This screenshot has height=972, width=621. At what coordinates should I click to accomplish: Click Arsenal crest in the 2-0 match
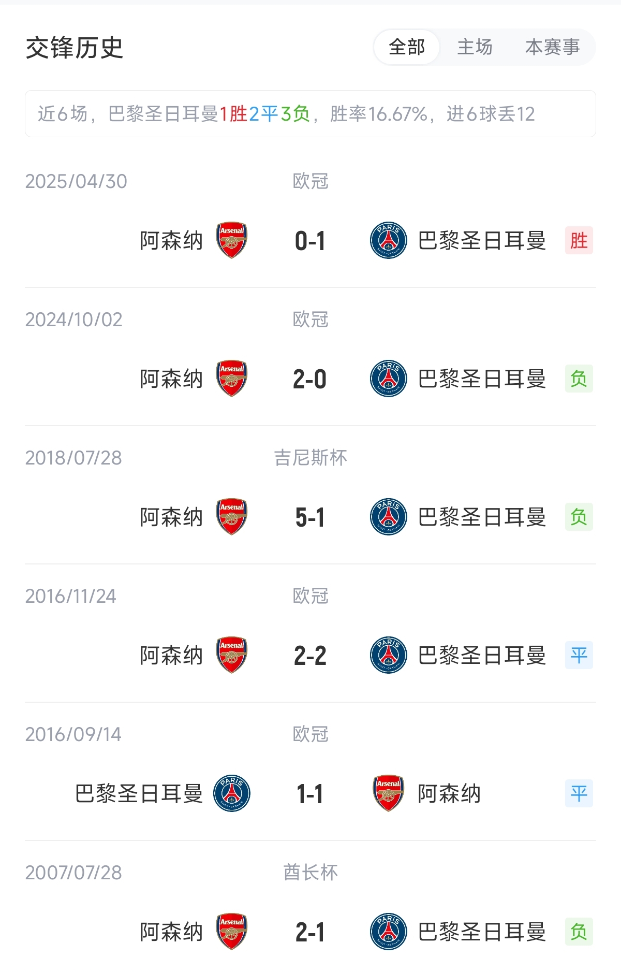231,379
